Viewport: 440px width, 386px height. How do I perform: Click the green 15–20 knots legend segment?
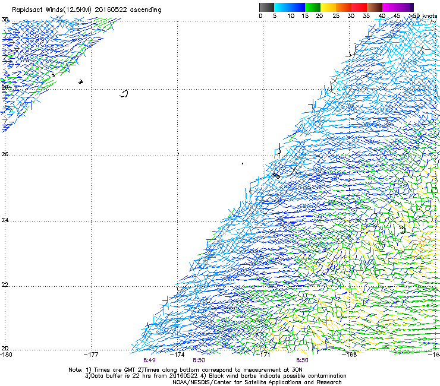click(x=313, y=7)
